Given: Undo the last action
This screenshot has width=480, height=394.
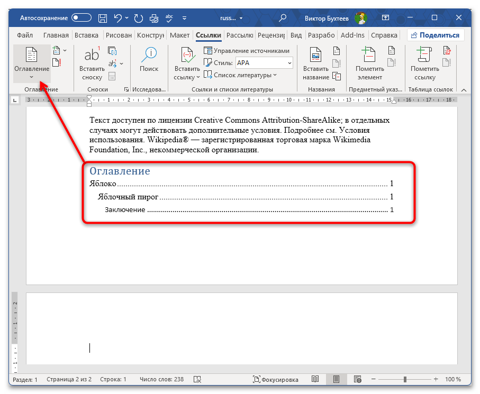Looking at the screenshot, I should coord(118,18).
